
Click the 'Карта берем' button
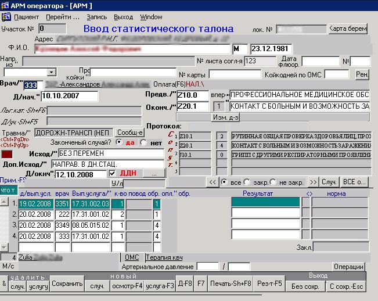point(348,28)
